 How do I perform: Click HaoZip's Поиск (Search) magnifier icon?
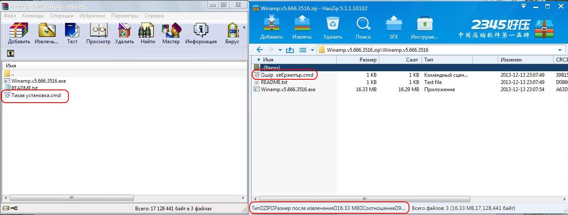(363, 24)
